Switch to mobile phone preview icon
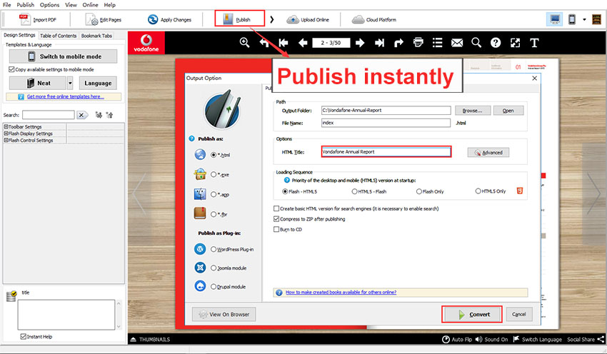Image resolution: width=607 pixels, height=354 pixels. pos(572,19)
